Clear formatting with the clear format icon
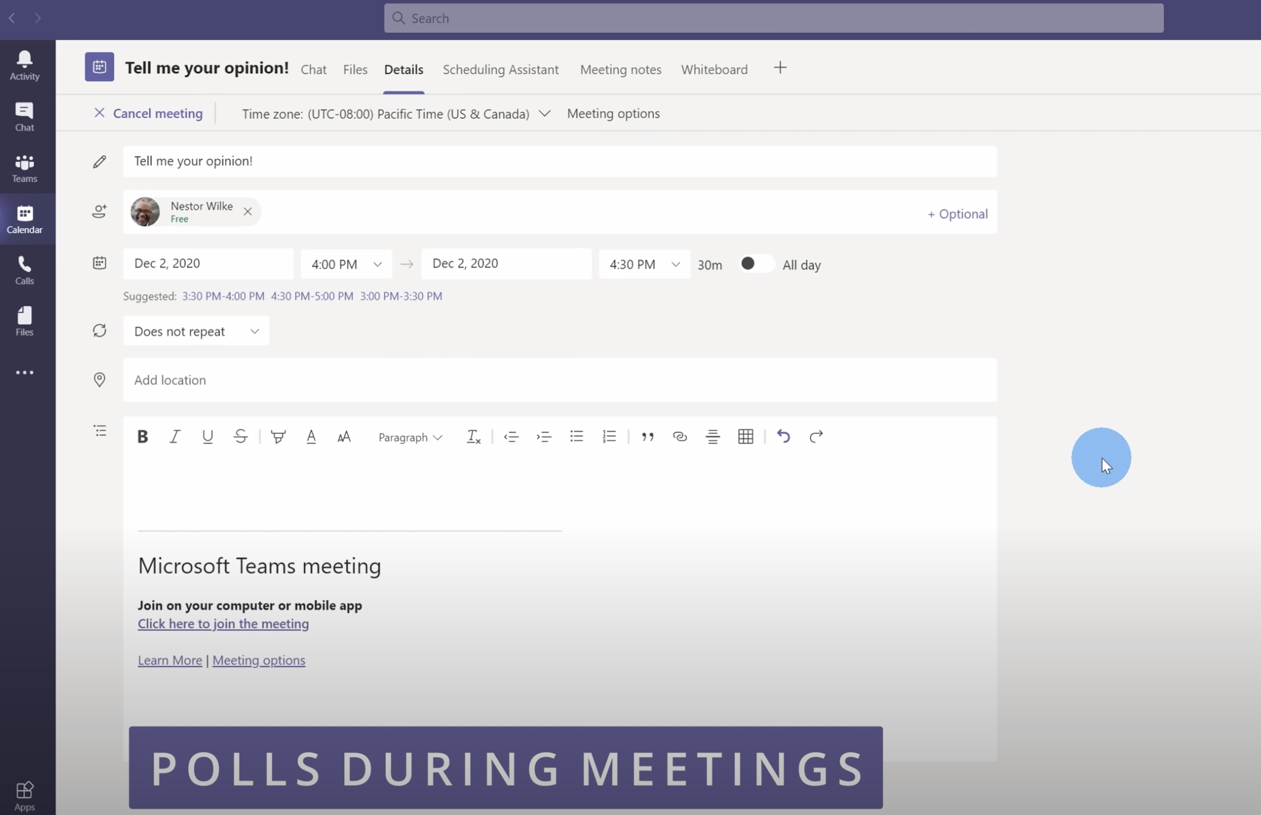Image resolution: width=1261 pixels, height=815 pixels. (x=473, y=437)
